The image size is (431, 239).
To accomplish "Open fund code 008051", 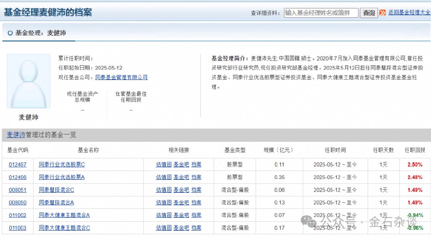I will [x=18, y=190].
